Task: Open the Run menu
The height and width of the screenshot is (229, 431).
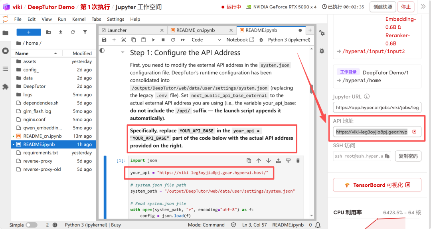Action: pos(62,19)
